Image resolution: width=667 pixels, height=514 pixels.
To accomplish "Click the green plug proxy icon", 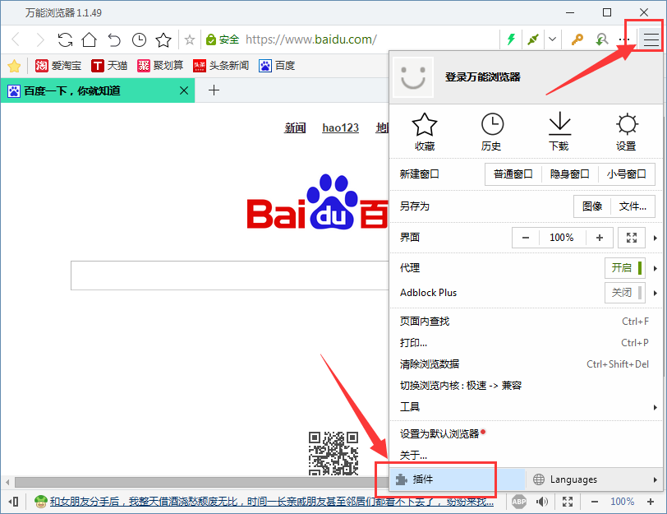I will coord(532,39).
